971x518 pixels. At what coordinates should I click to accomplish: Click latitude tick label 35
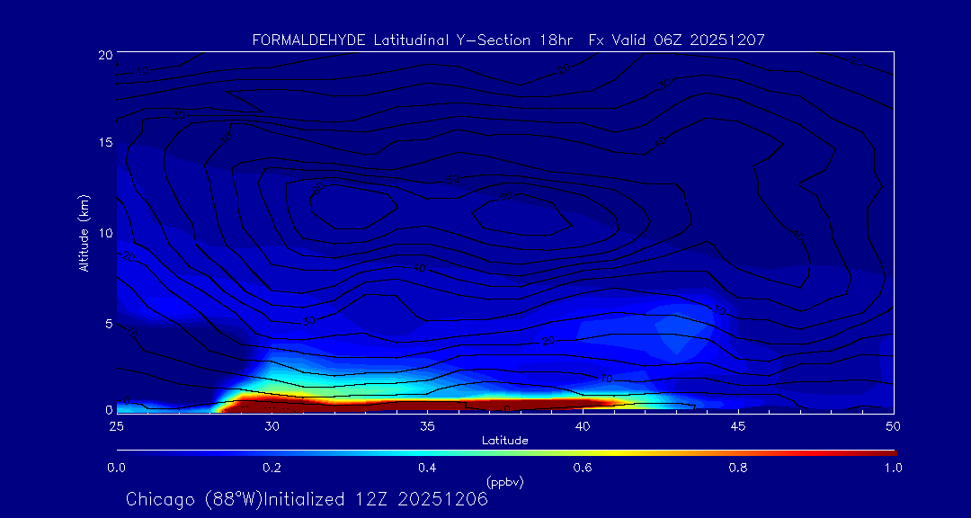coord(427,425)
